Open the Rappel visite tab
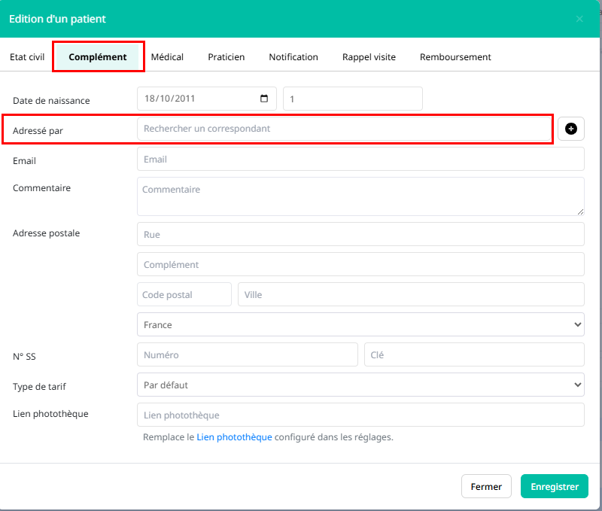Screen dimensions: 602x511 point(369,57)
